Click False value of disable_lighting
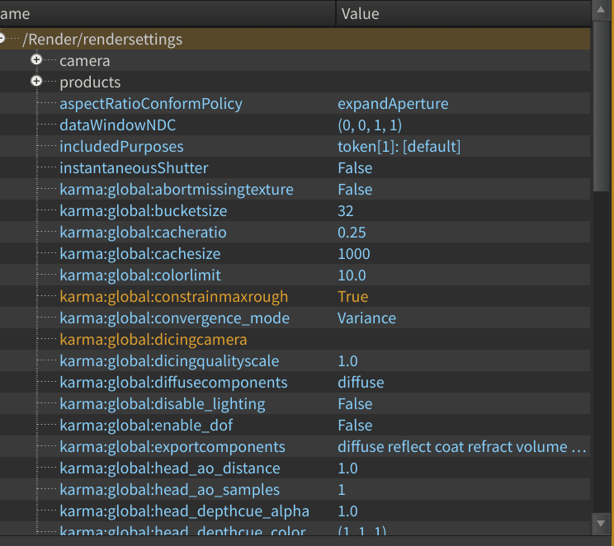Viewport: 614px width, 546px height. (355, 404)
